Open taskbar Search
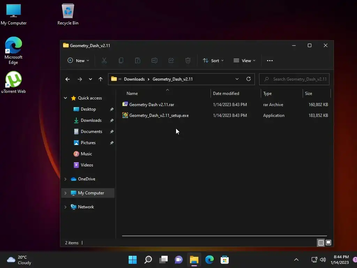The image size is (357, 268). [148, 260]
